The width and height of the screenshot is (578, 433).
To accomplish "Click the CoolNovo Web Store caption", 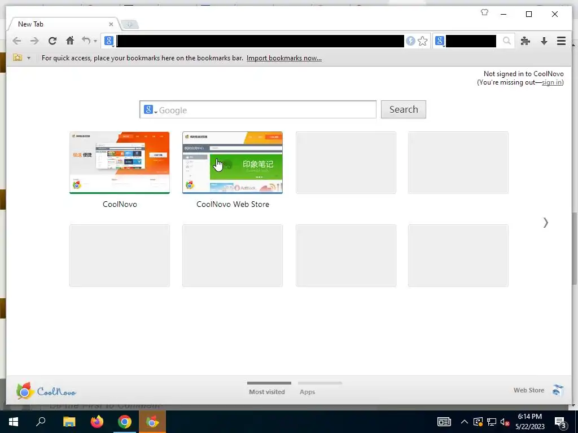I will (x=233, y=204).
